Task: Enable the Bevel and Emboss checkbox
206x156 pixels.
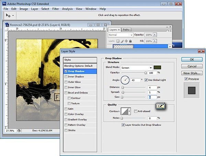Action: [66, 93]
